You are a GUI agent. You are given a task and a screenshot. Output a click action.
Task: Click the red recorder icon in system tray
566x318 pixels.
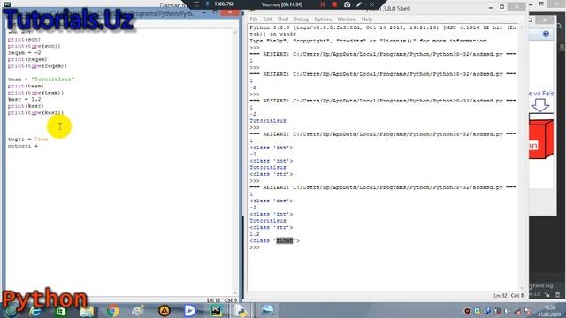click(x=467, y=311)
